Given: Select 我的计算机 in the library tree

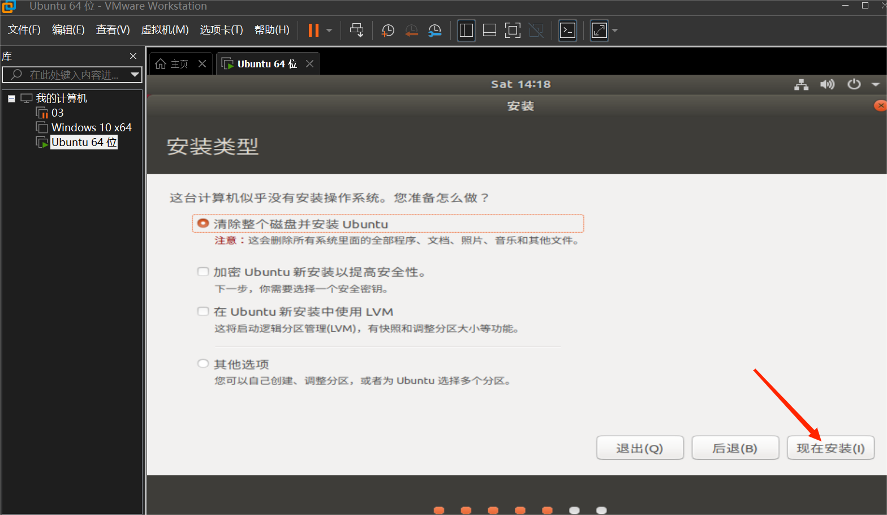Looking at the screenshot, I should click(62, 98).
